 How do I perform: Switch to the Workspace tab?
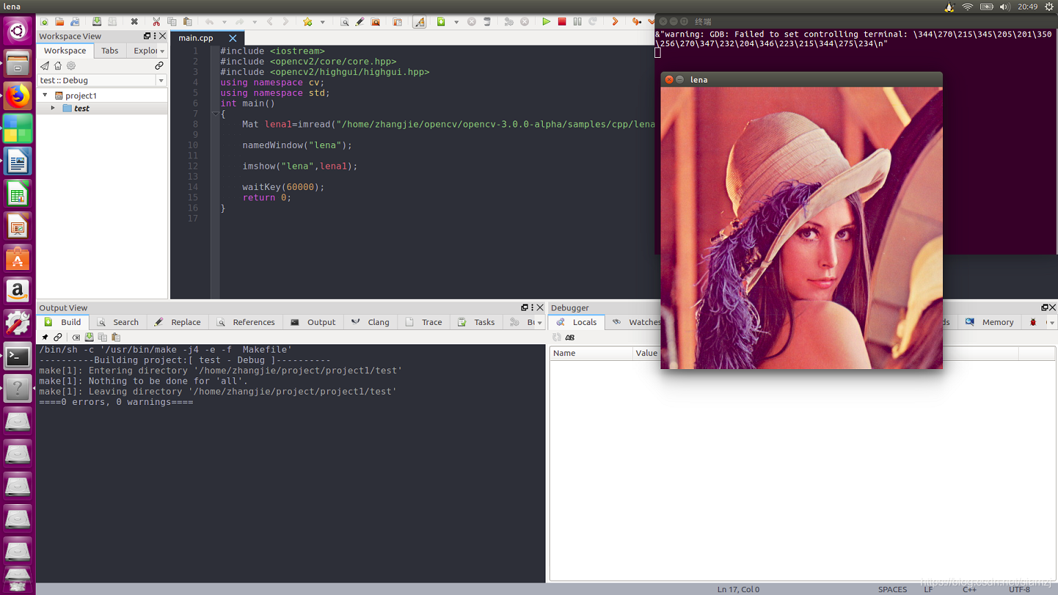[65, 51]
